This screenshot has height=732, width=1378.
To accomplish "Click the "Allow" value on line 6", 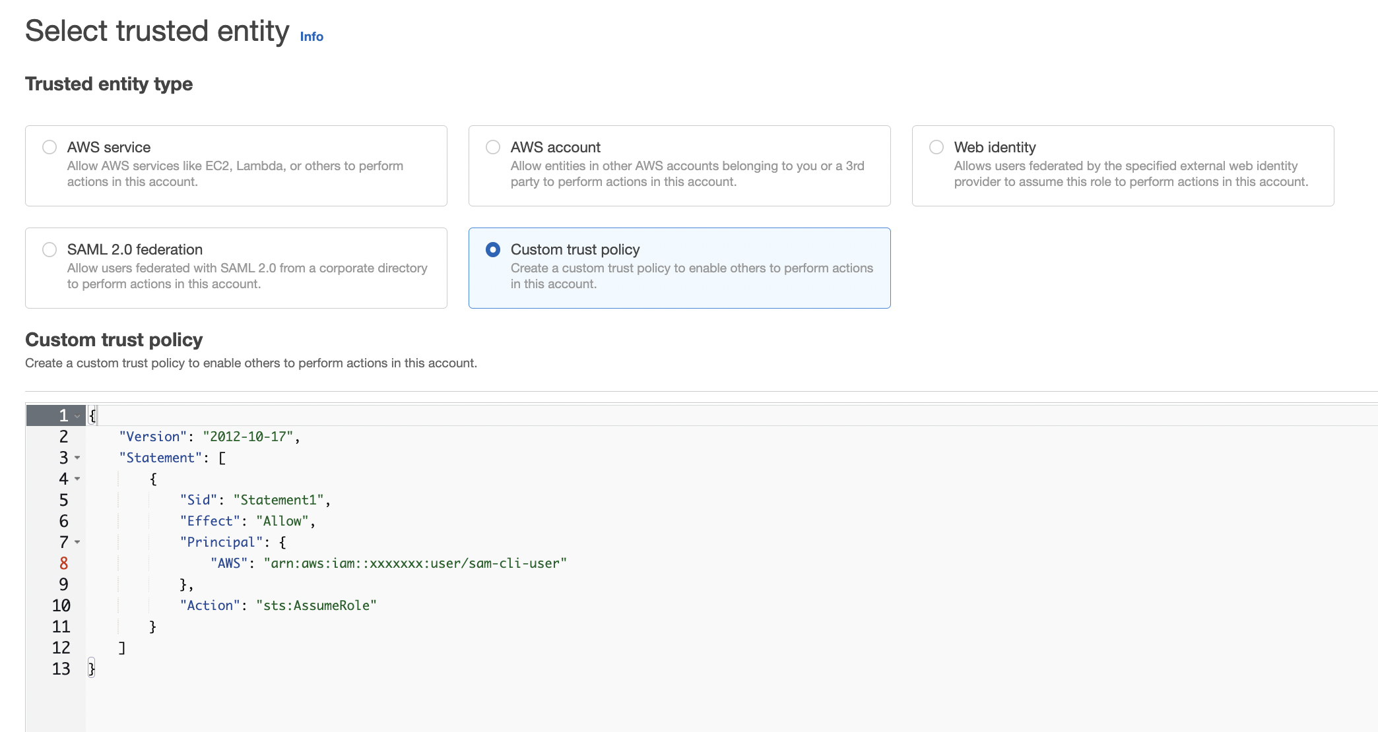I will [x=282, y=521].
